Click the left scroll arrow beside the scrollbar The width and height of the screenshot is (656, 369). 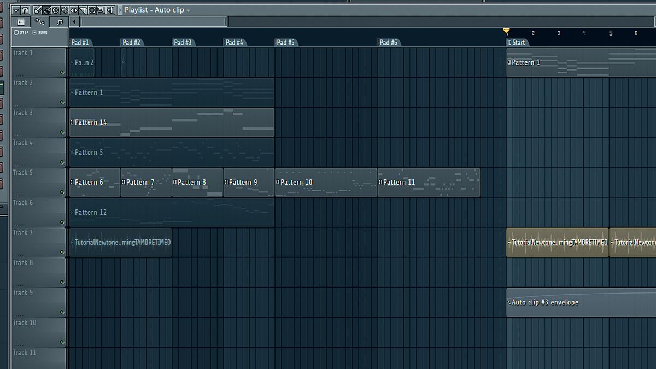click(73, 22)
